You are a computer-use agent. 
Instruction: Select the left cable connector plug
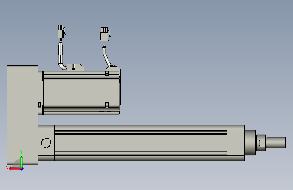[x=61, y=31]
